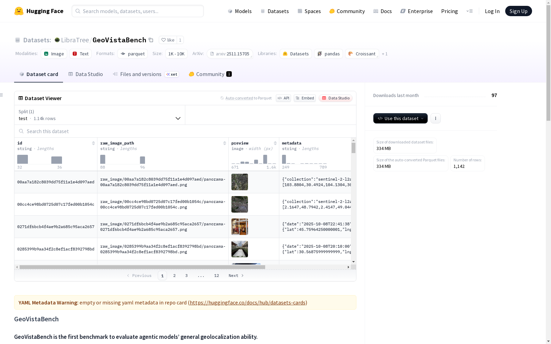The width and height of the screenshot is (551, 344).
Task: Open Data Studio from viewer header
Action: pyautogui.click(x=336, y=98)
